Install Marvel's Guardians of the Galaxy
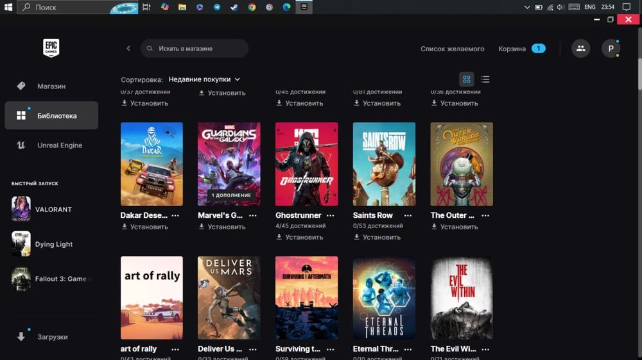 tap(222, 227)
